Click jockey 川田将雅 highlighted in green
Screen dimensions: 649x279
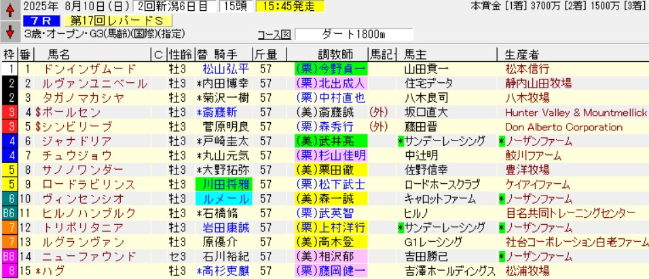tap(222, 184)
